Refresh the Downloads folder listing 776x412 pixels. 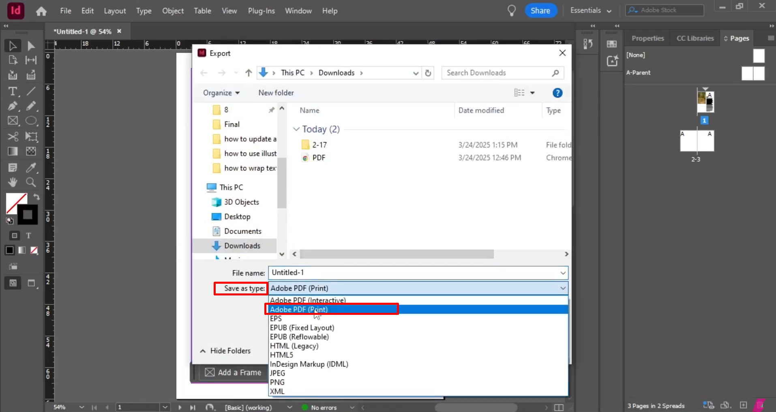click(428, 73)
